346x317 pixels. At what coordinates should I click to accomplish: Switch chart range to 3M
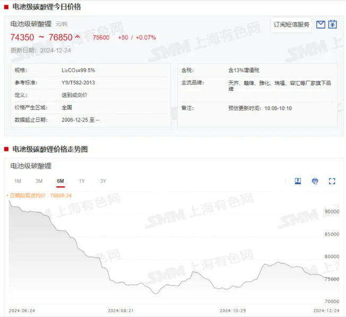coord(39,181)
